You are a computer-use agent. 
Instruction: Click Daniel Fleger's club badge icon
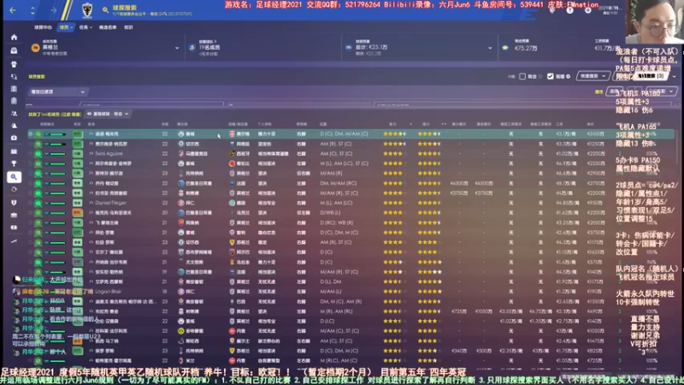[x=181, y=203]
